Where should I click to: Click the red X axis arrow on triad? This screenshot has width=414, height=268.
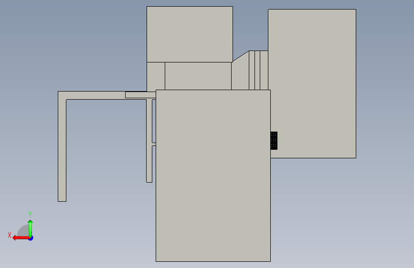21,238
